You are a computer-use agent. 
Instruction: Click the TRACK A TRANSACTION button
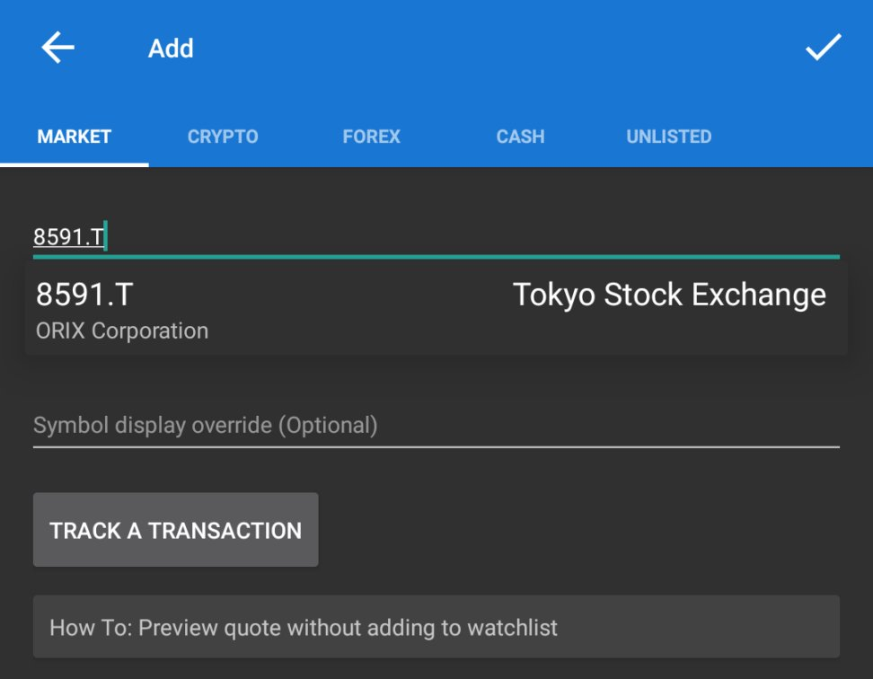[x=176, y=530]
